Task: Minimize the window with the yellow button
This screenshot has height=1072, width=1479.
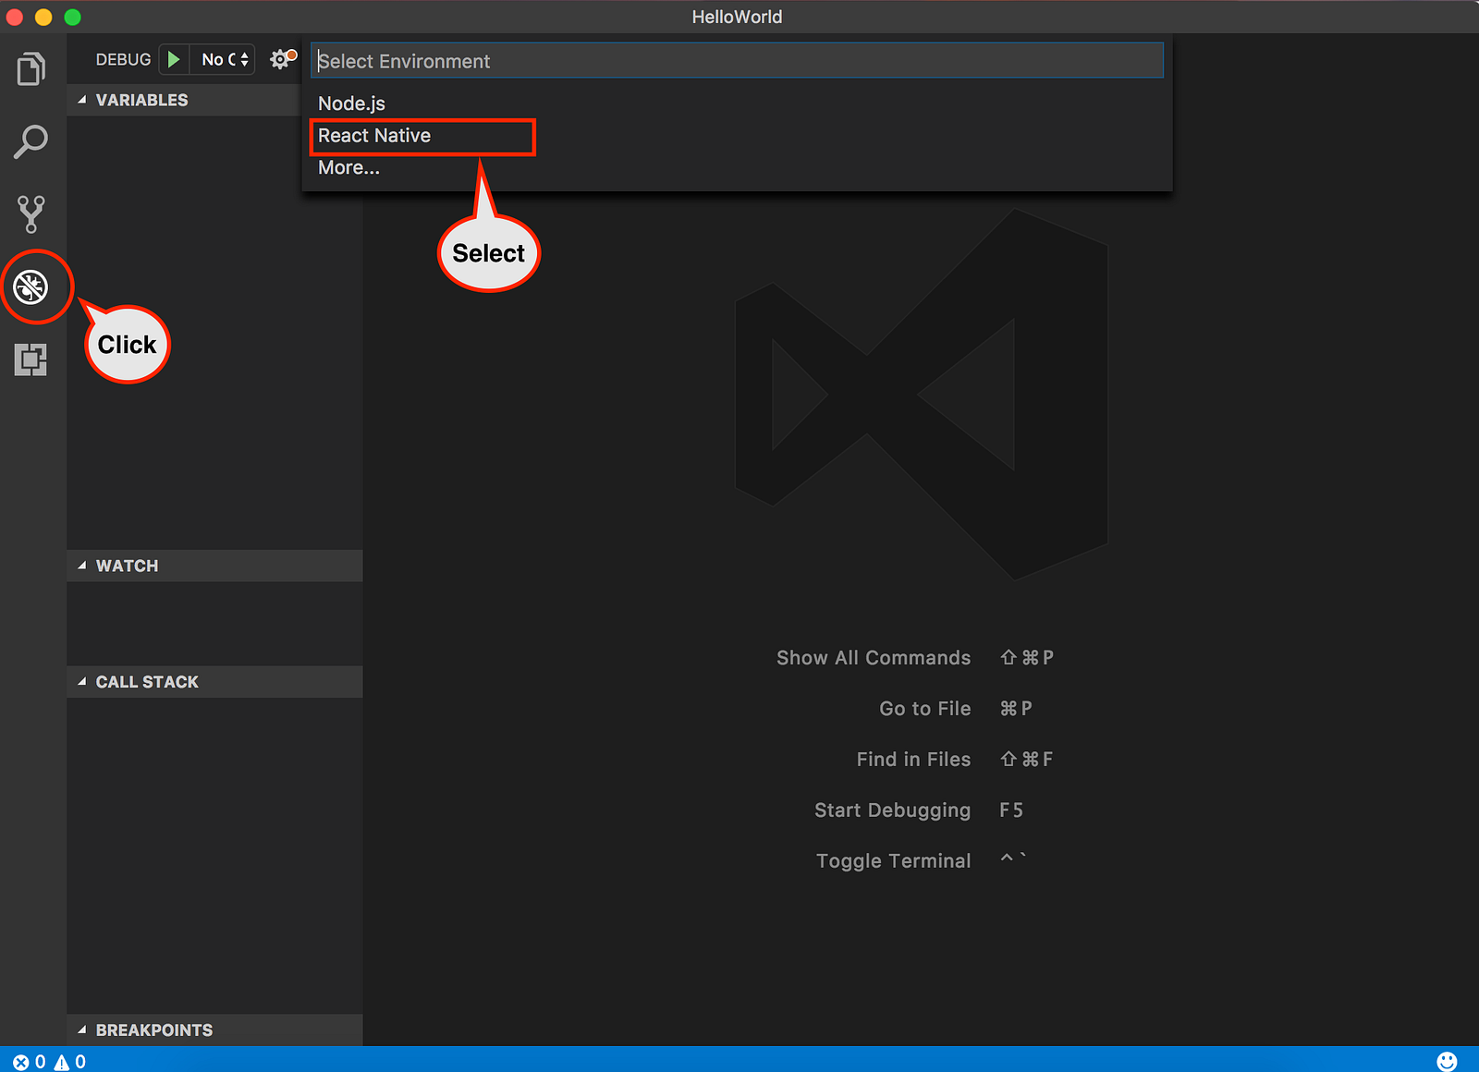Action: (43, 17)
